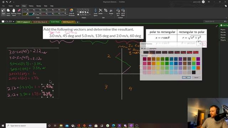Screen dimensions: 228x128
Task: Switch to the Insert ribbon tab
Action: coord(17,6)
